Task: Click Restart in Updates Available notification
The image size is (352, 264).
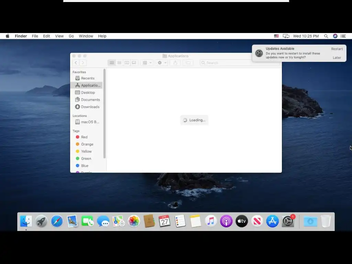Action: pyautogui.click(x=337, y=49)
